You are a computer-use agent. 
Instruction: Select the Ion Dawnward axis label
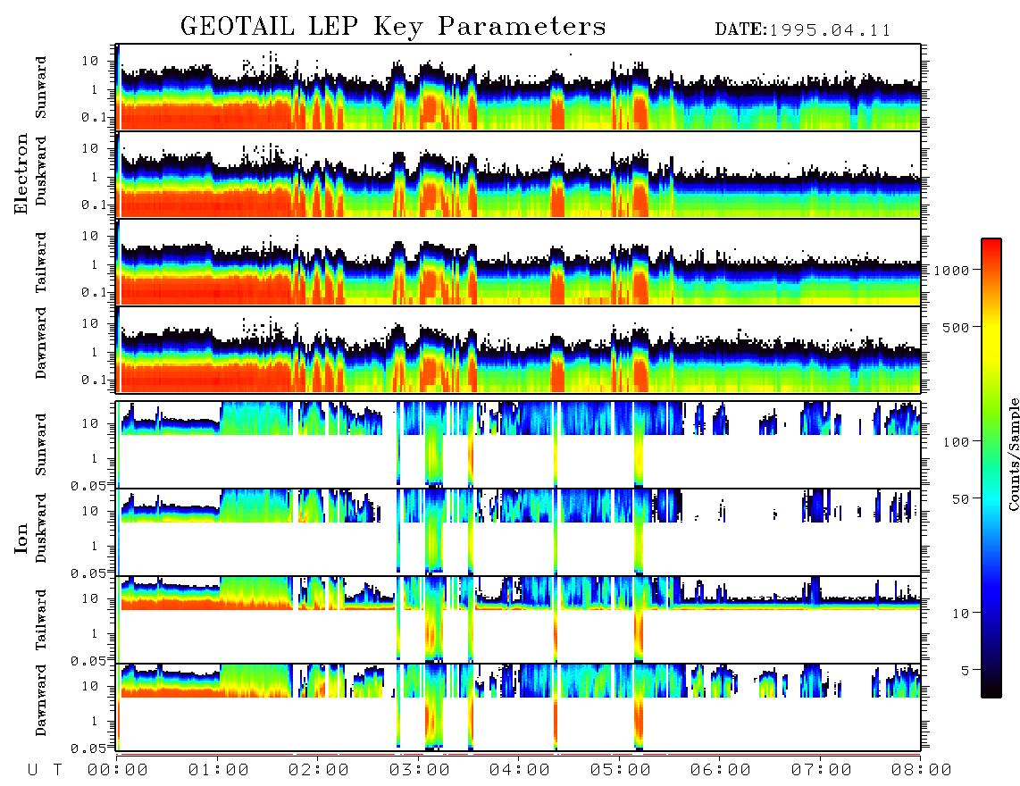(41, 700)
